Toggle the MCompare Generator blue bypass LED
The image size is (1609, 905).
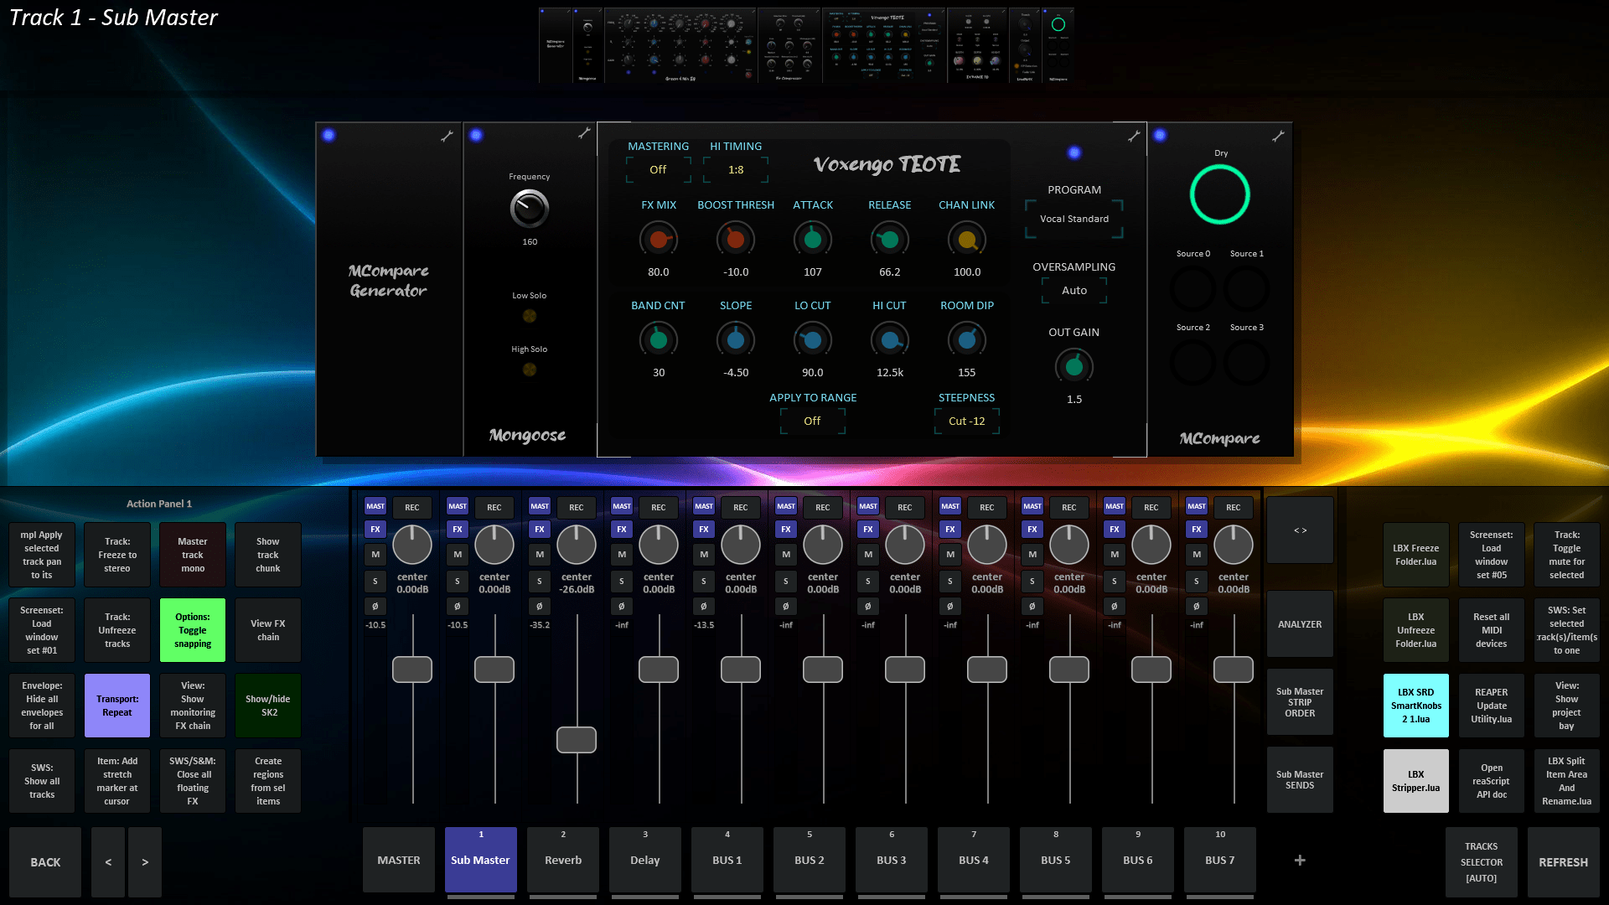point(329,135)
